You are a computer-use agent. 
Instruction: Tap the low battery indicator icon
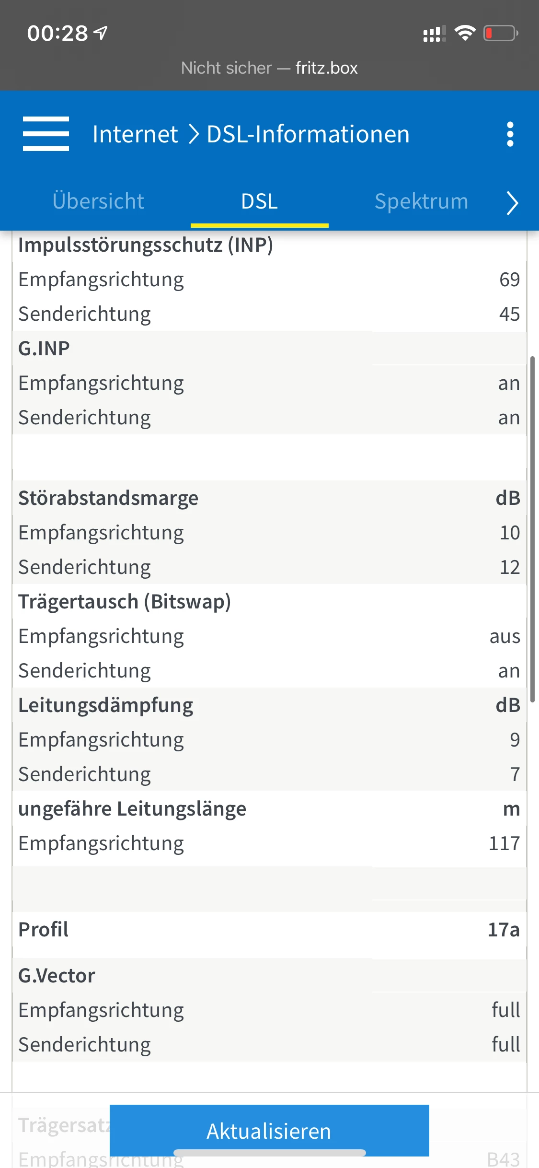click(500, 33)
